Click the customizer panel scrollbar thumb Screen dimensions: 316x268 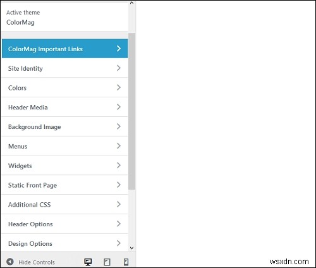132,111
